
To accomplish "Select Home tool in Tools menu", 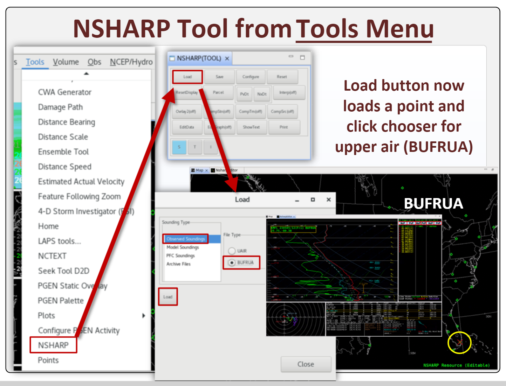I will 48,226.
